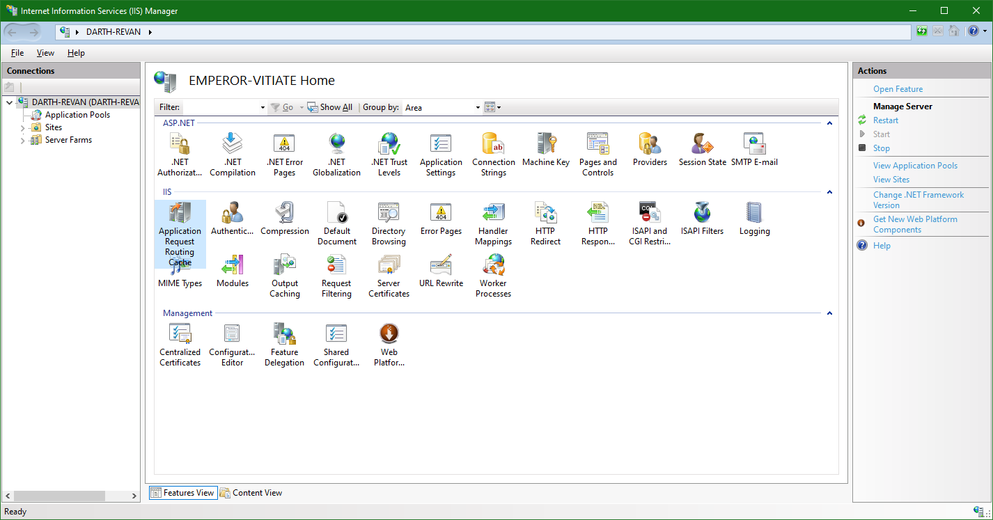Select Application Request Routing Cache
The width and height of the screenshot is (993, 520).
click(180, 223)
